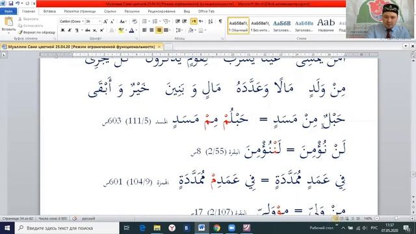Sort paragraph text alphabetically
The height and width of the screenshot is (234, 416).
(211, 21)
